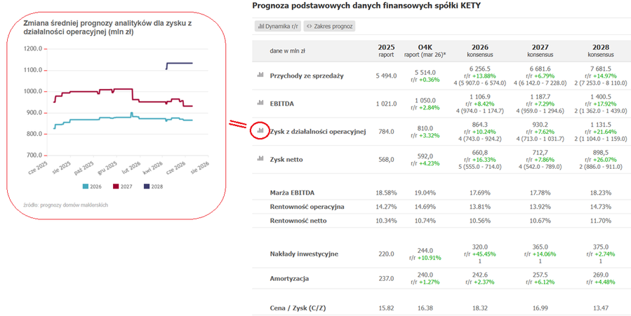Select the Amortyzacja row label
This screenshot has height=316, width=631.
[x=289, y=279]
